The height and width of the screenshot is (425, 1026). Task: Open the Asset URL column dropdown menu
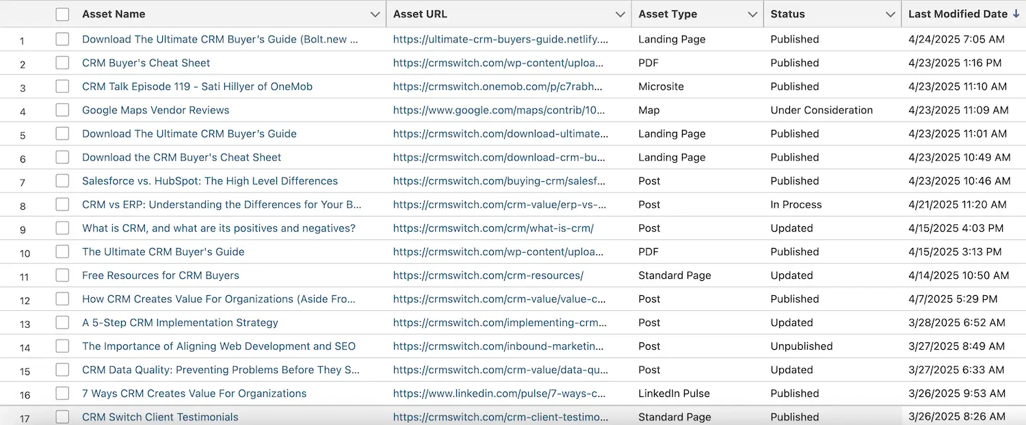click(620, 14)
